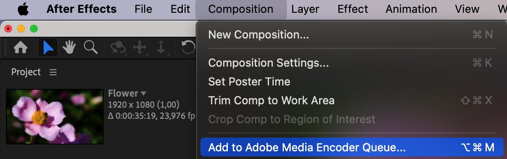
Task: Open the Project panel hamburger menu
Action: pos(53,72)
